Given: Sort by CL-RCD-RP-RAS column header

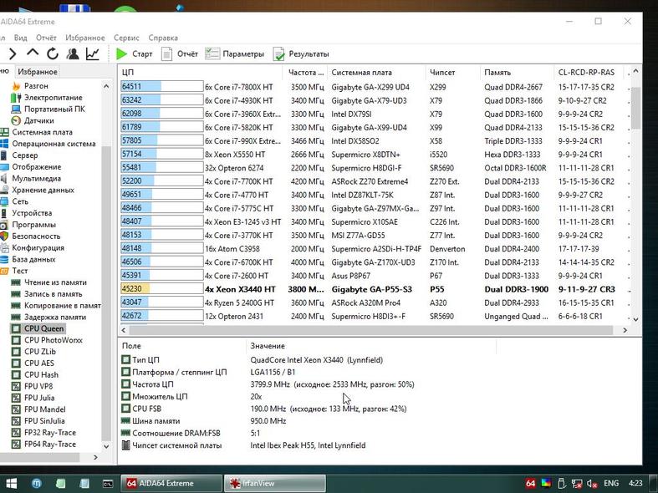Looking at the screenshot, I should pos(589,73).
